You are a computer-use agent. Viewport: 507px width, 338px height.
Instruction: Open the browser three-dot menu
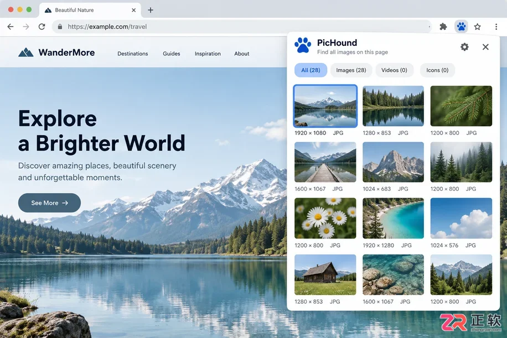496,27
